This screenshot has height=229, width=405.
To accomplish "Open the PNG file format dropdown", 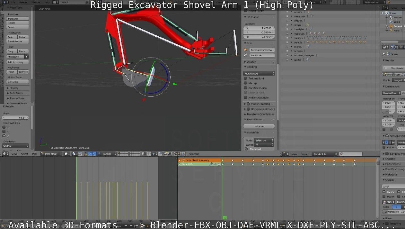I will tap(388, 202).
